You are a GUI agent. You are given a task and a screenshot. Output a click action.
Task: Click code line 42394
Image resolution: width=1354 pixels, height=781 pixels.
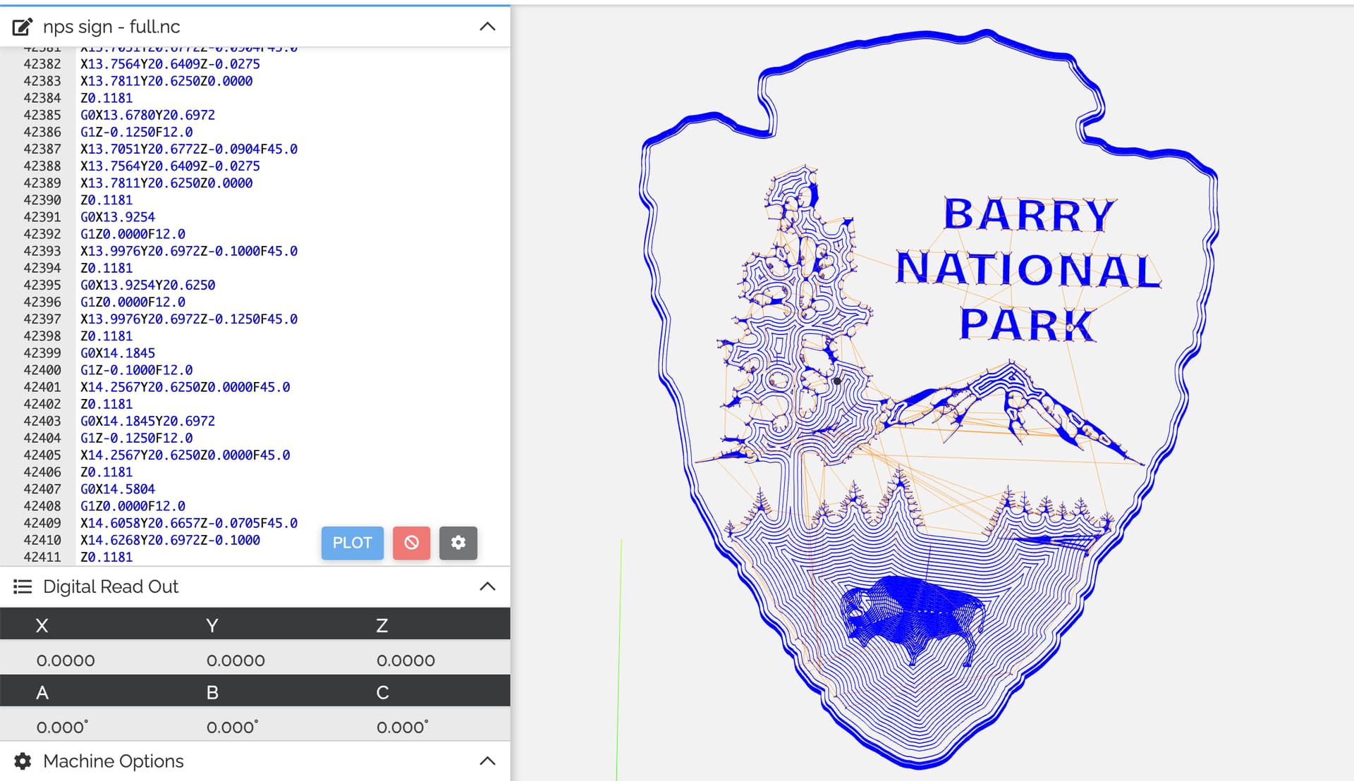tap(106, 268)
